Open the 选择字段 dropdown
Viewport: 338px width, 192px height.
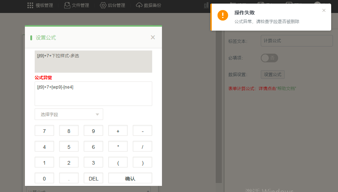tap(69, 114)
